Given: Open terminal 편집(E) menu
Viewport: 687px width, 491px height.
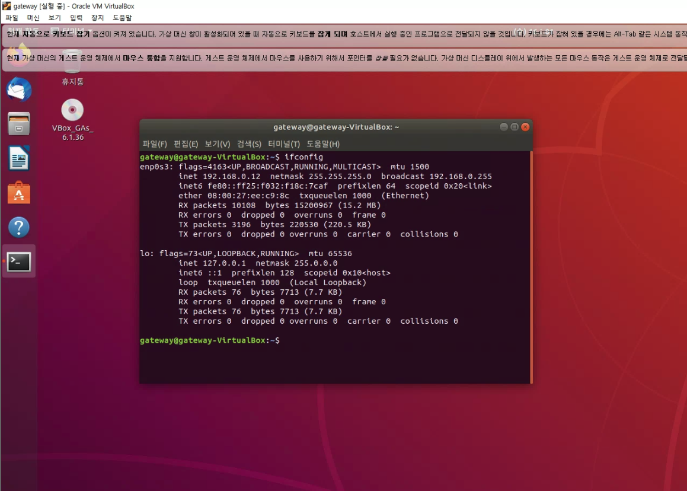Looking at the screenshot, I should point(186,144).
